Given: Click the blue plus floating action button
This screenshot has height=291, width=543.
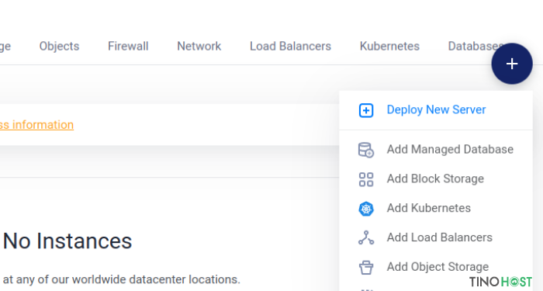Looking at the screenshot, I should click(x=512, y=64).
